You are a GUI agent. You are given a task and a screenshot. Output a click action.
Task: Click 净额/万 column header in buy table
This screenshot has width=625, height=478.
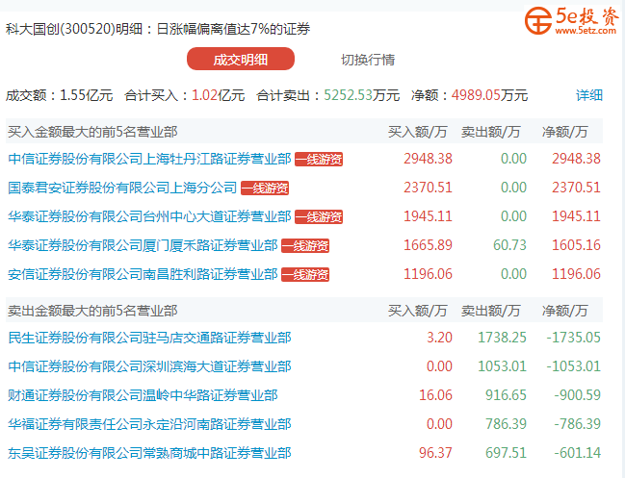click(565, 132)
